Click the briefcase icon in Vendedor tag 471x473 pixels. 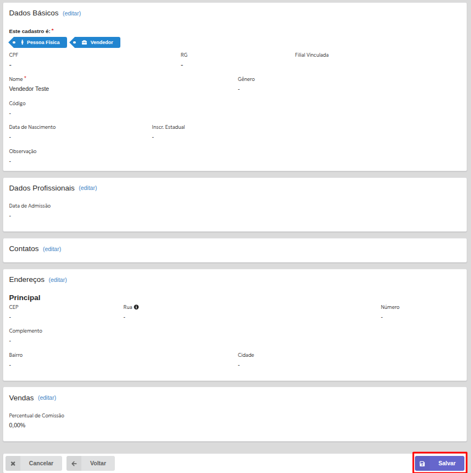[84, 42]
